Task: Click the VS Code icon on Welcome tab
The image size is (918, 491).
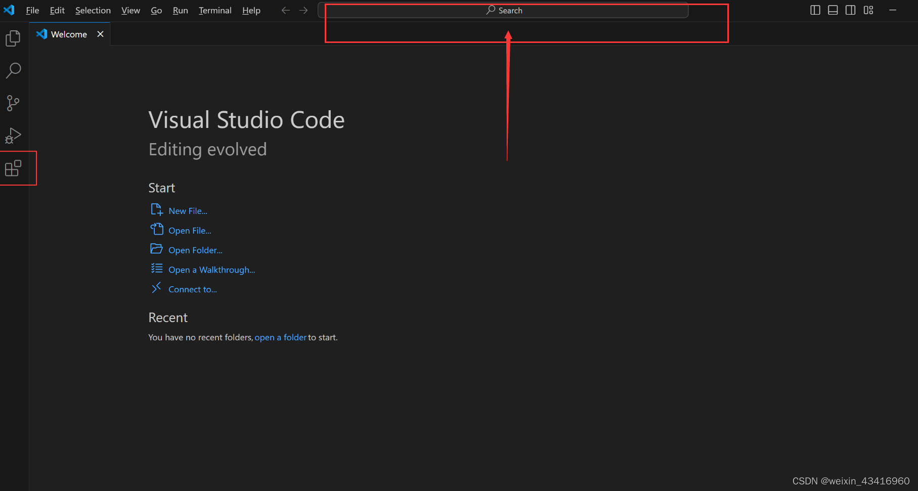Action: pyautogui.click(x=42, y=34)
